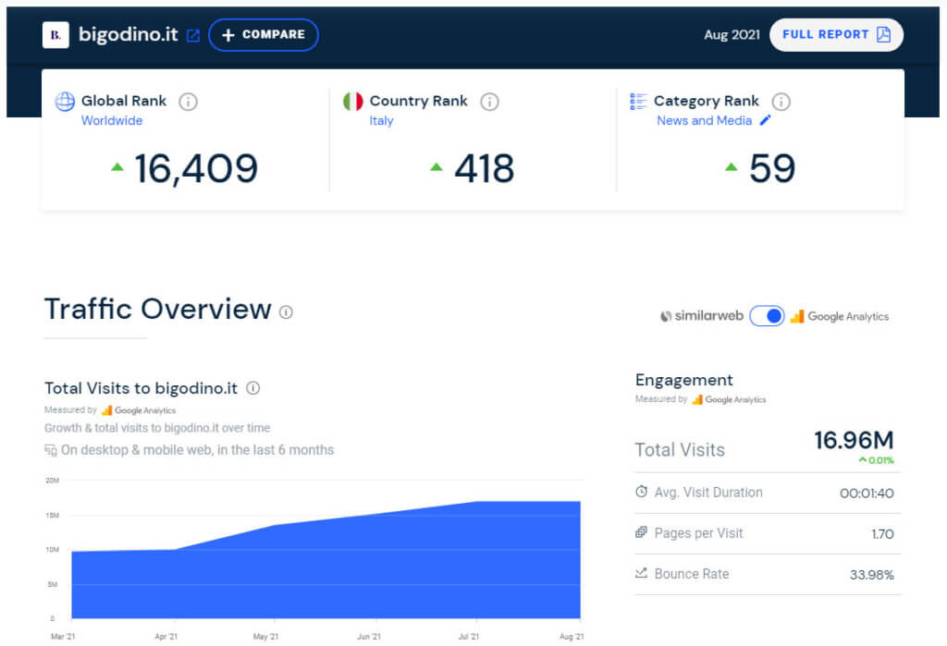Click the 33.98% bounce rate value

(x=871, y=575)
